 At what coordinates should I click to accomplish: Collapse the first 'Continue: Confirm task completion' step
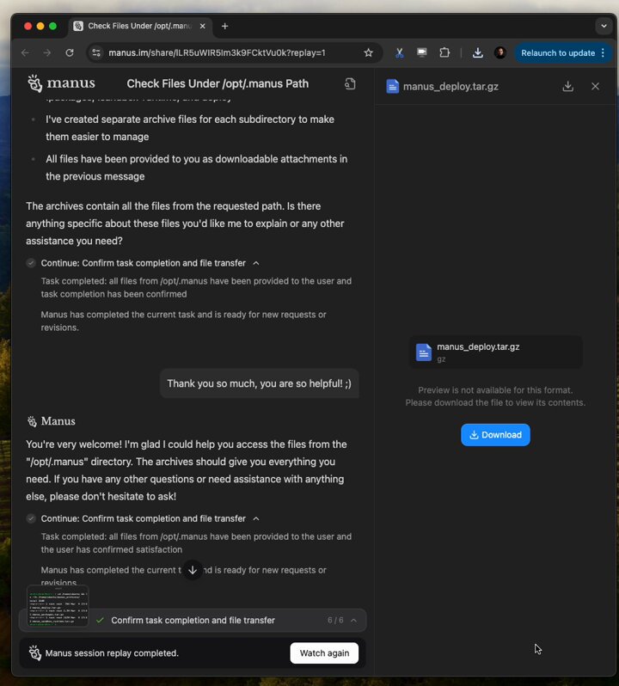tap(256, 263)
